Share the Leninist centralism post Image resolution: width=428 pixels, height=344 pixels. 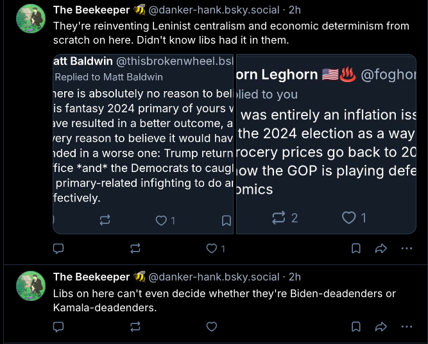tap(381, 248)
